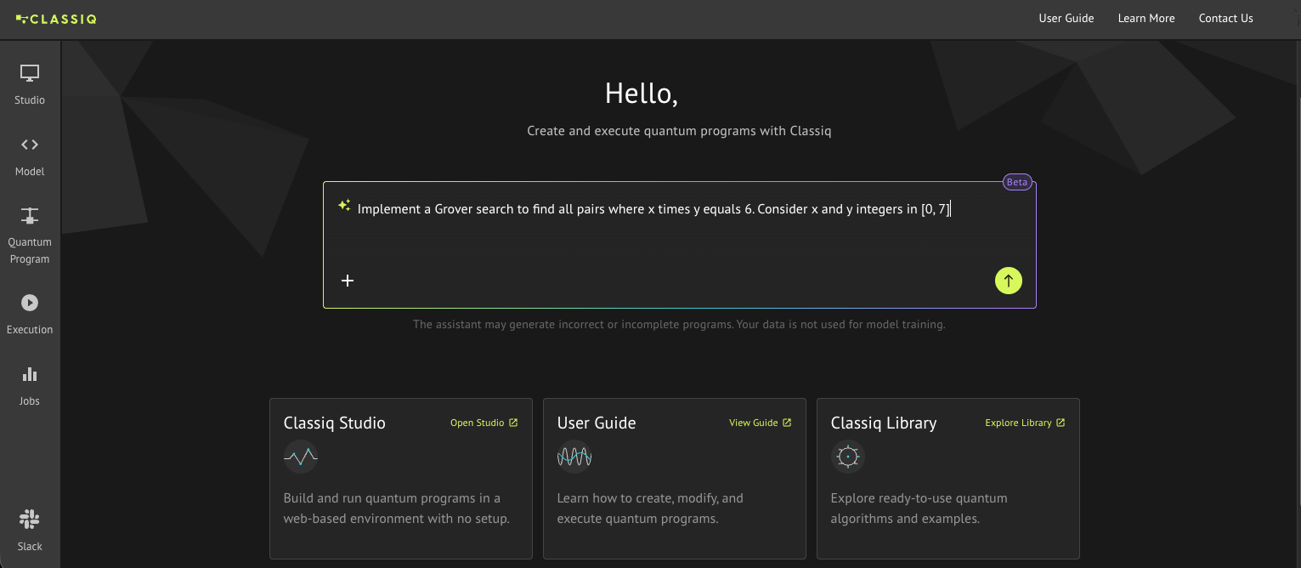This screenshot has width=1301, height=568.
Task: Click the plus attachment icon in prompt box
Action: [x=348, y=281]
